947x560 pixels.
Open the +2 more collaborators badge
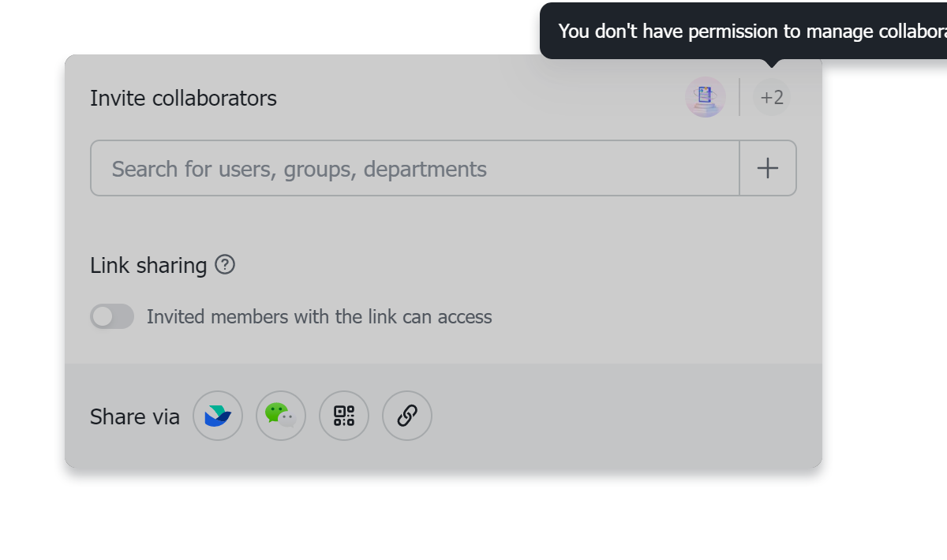(x=771, y=98)
